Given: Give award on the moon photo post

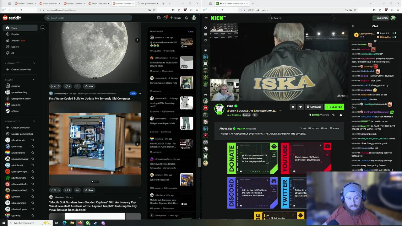Looking at the screenshot, I should (77, 86).
